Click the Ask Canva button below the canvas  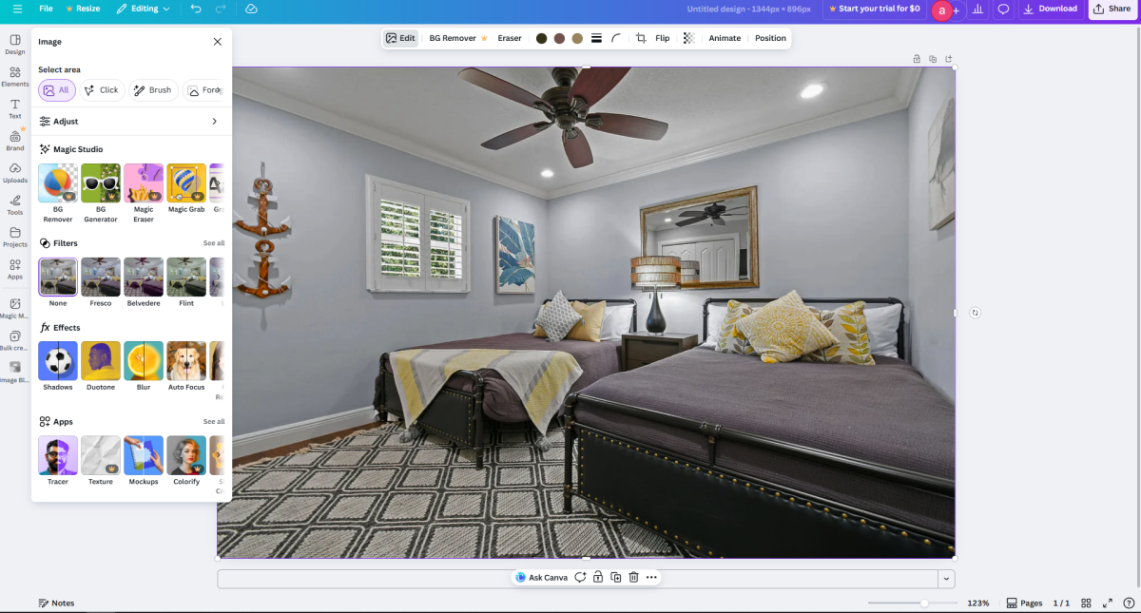pyautogui.click(x=542, y=577)
